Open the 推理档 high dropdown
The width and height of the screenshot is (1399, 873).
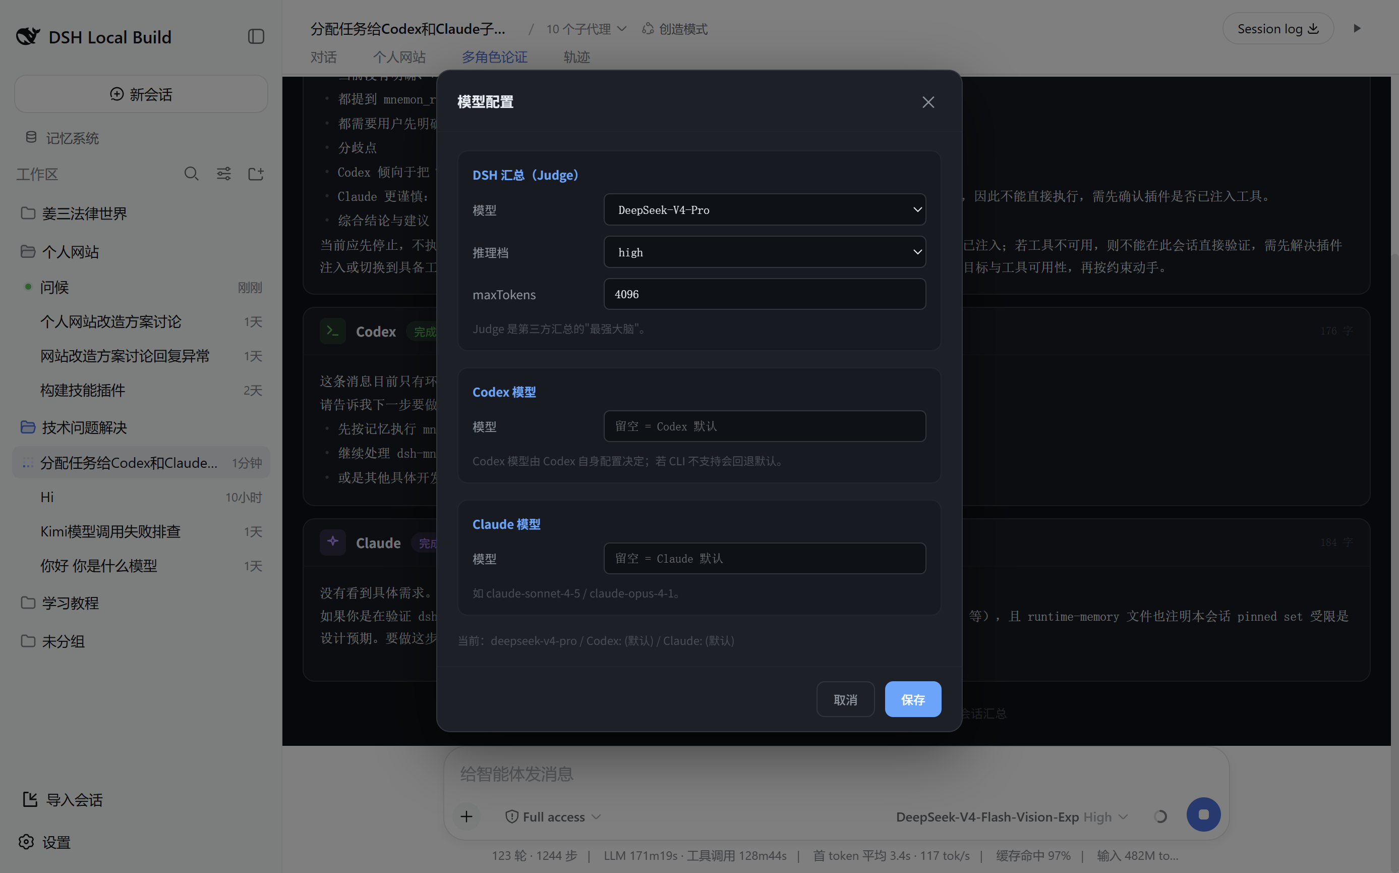pos(765,252)
